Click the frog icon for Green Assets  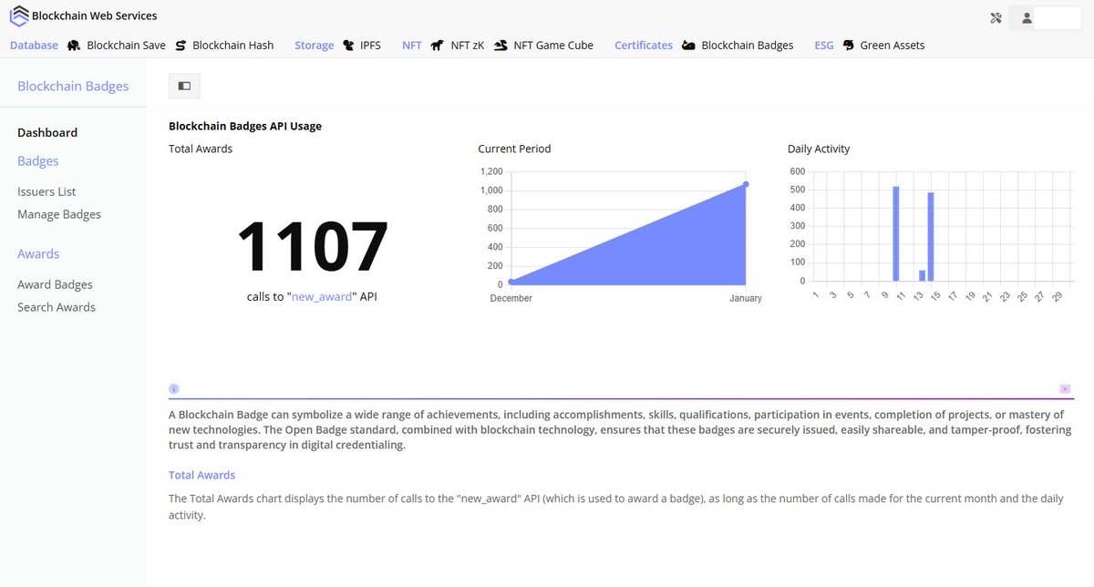(x=849, y=45)
